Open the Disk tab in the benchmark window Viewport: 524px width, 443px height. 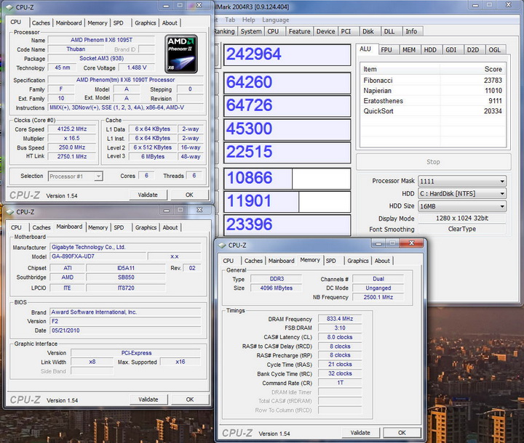tap(368, 31)
